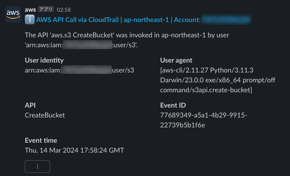Click the blue info emoji icon

click(30, 19)
